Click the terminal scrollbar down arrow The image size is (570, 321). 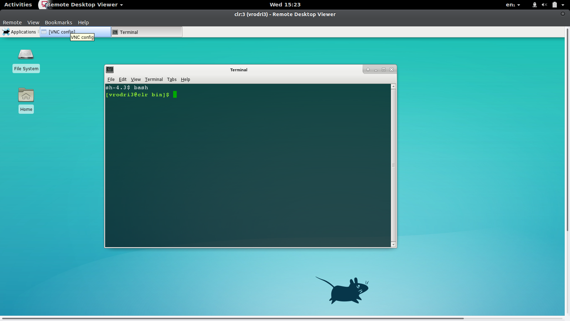393,244
